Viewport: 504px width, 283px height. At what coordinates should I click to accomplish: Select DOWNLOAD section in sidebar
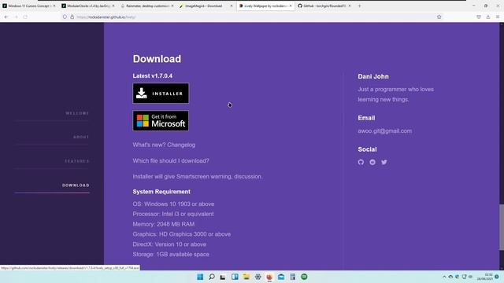point(76,186)
